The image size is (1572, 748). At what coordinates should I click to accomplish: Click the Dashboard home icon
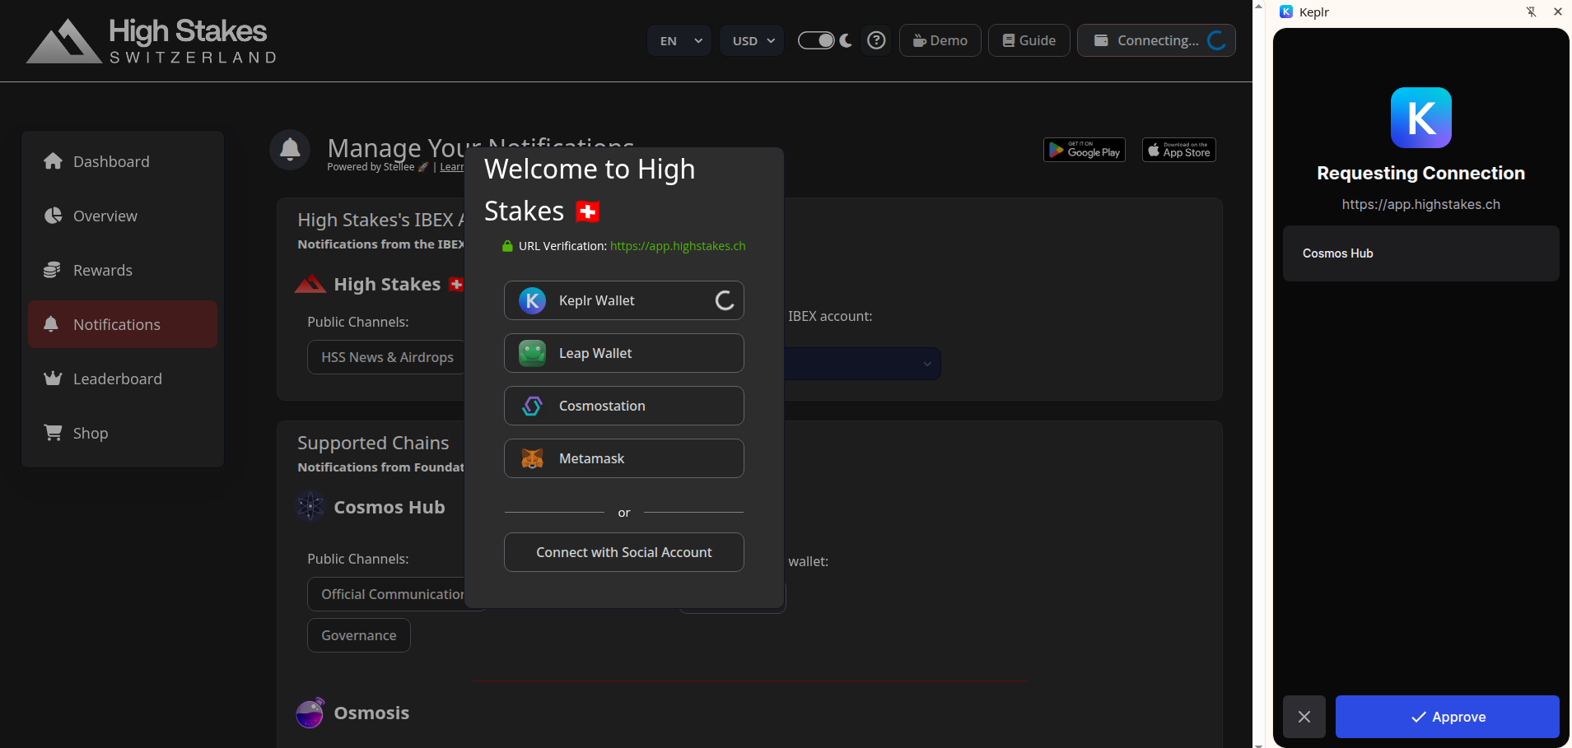click(53, 160)
